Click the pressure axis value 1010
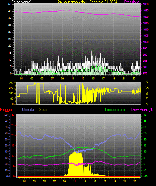The width and height of the screenshot is (156, 186). 146,29
